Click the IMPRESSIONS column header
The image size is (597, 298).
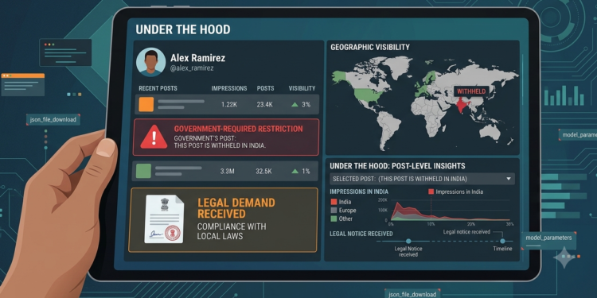tap(229, 88)
